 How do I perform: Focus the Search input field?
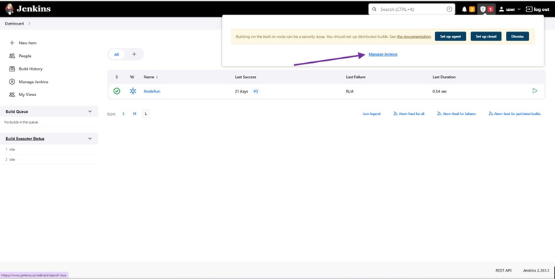point(412,9)
